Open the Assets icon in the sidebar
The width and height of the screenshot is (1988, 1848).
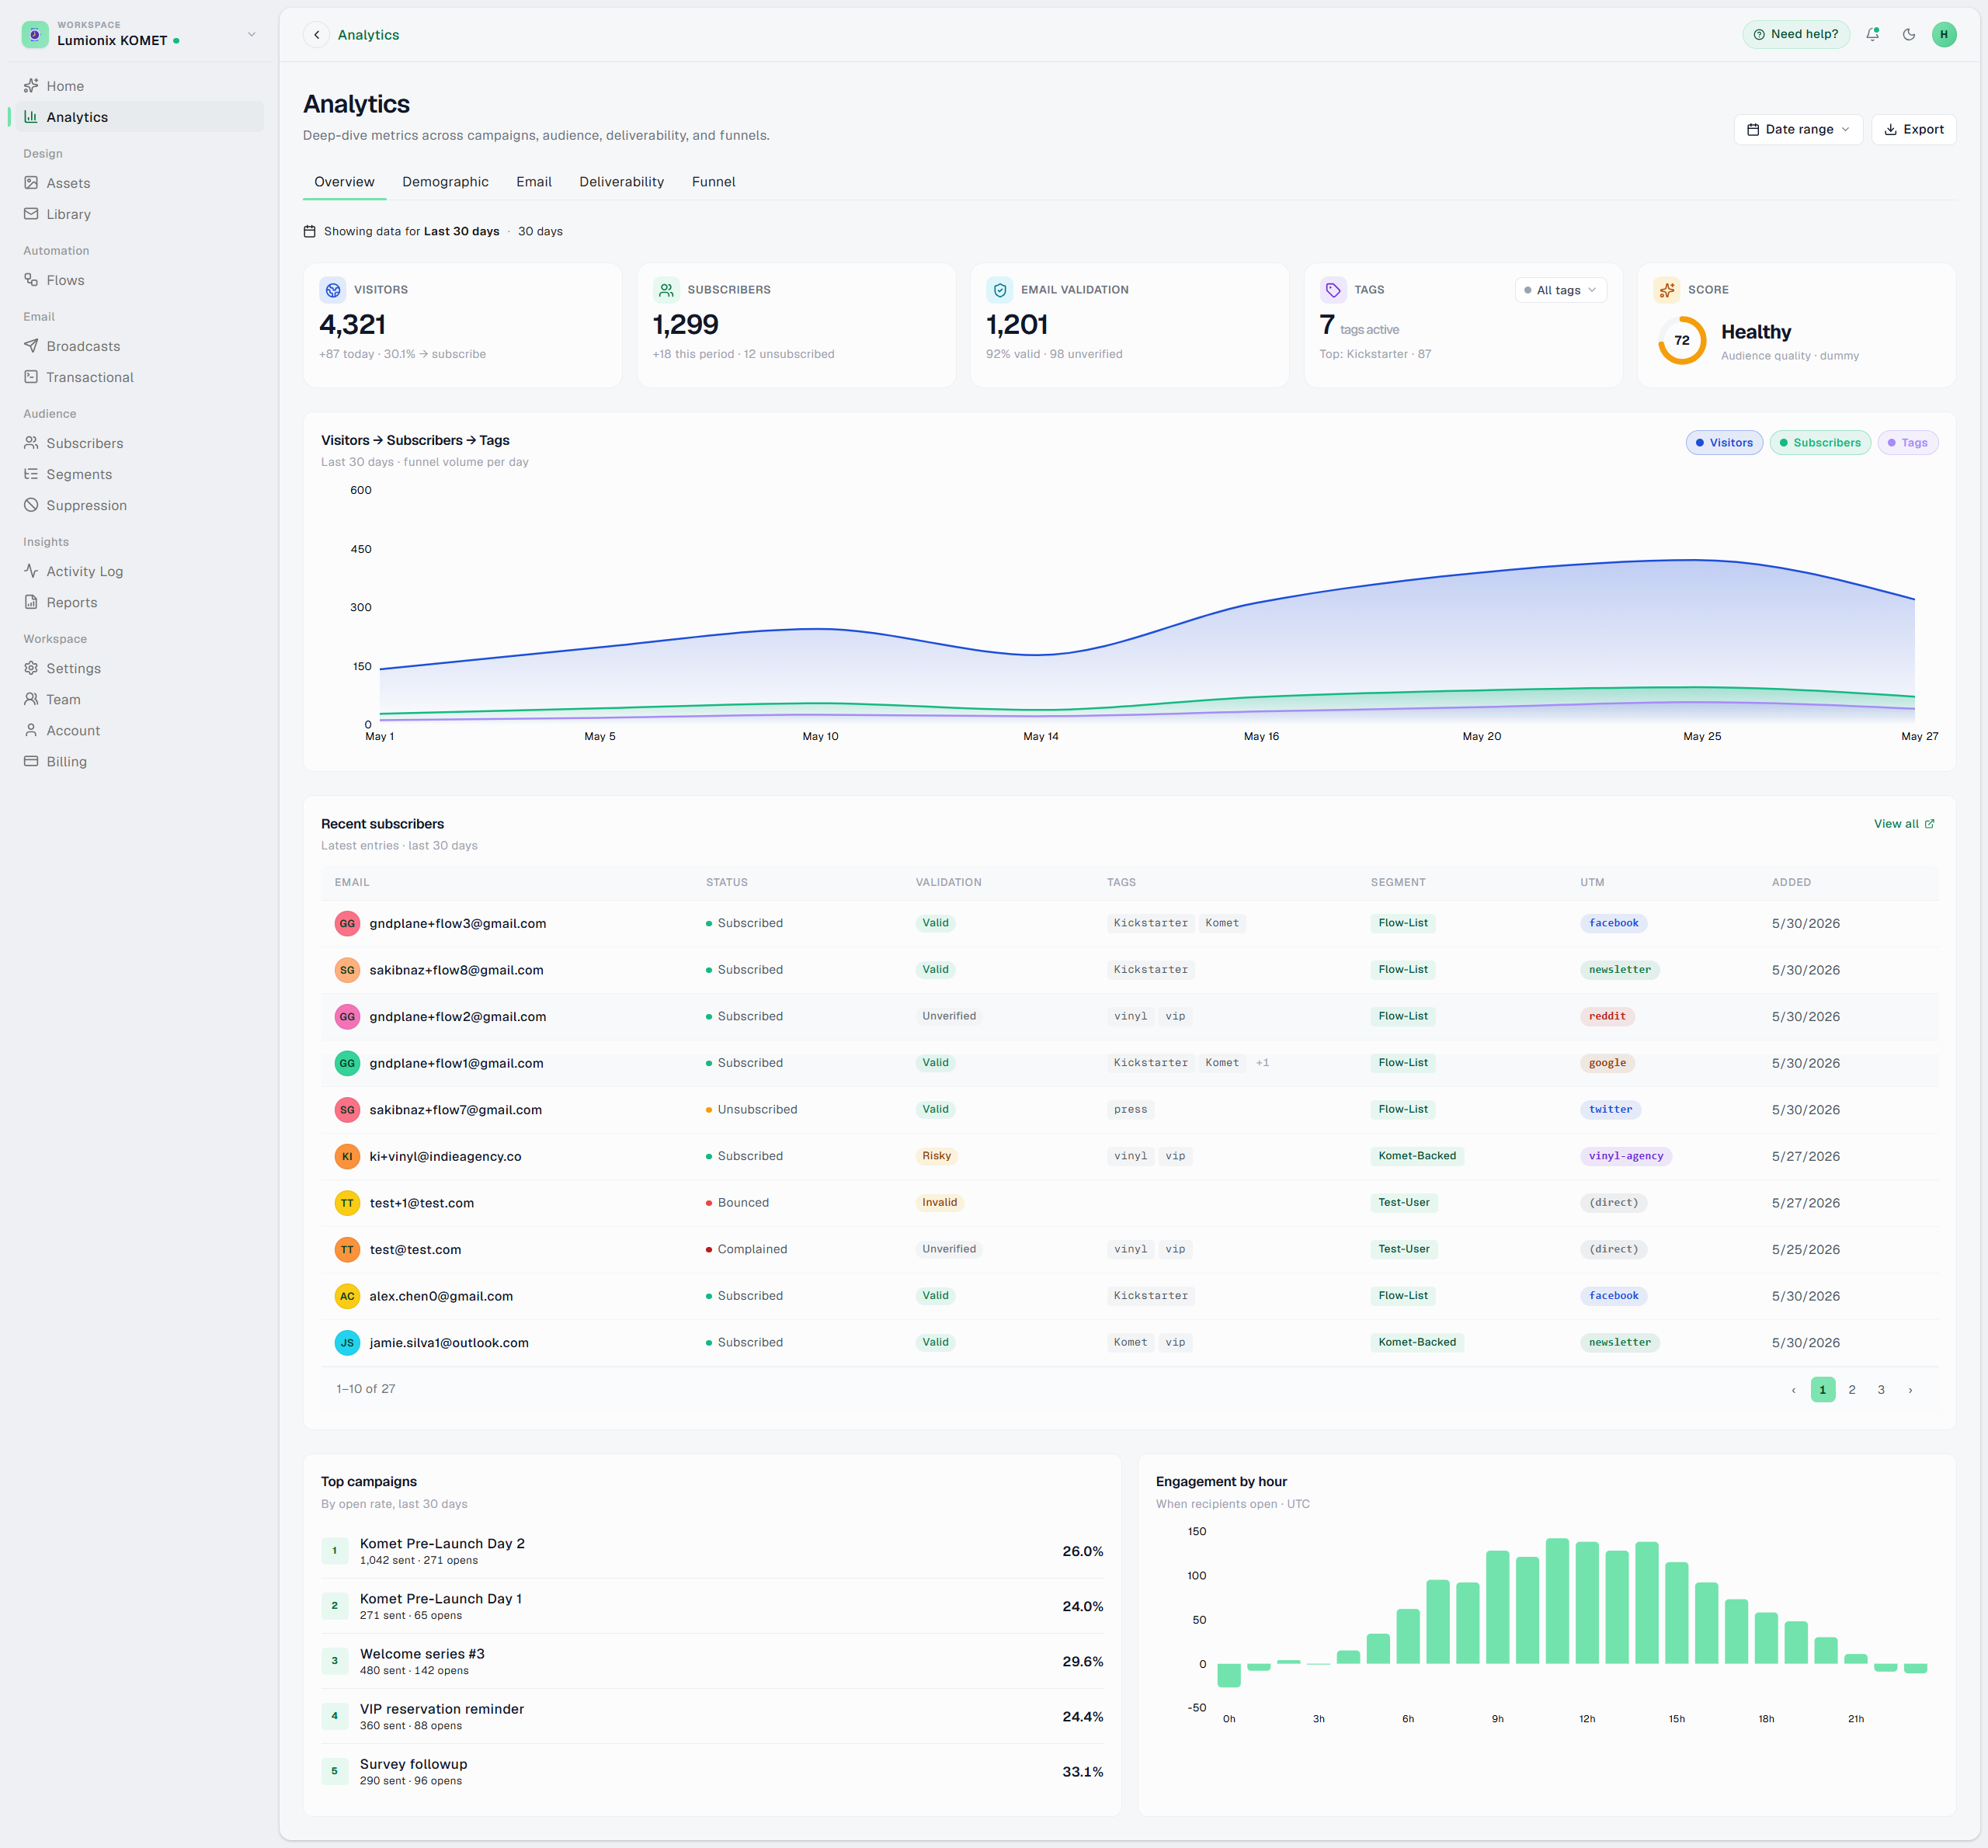31,183
